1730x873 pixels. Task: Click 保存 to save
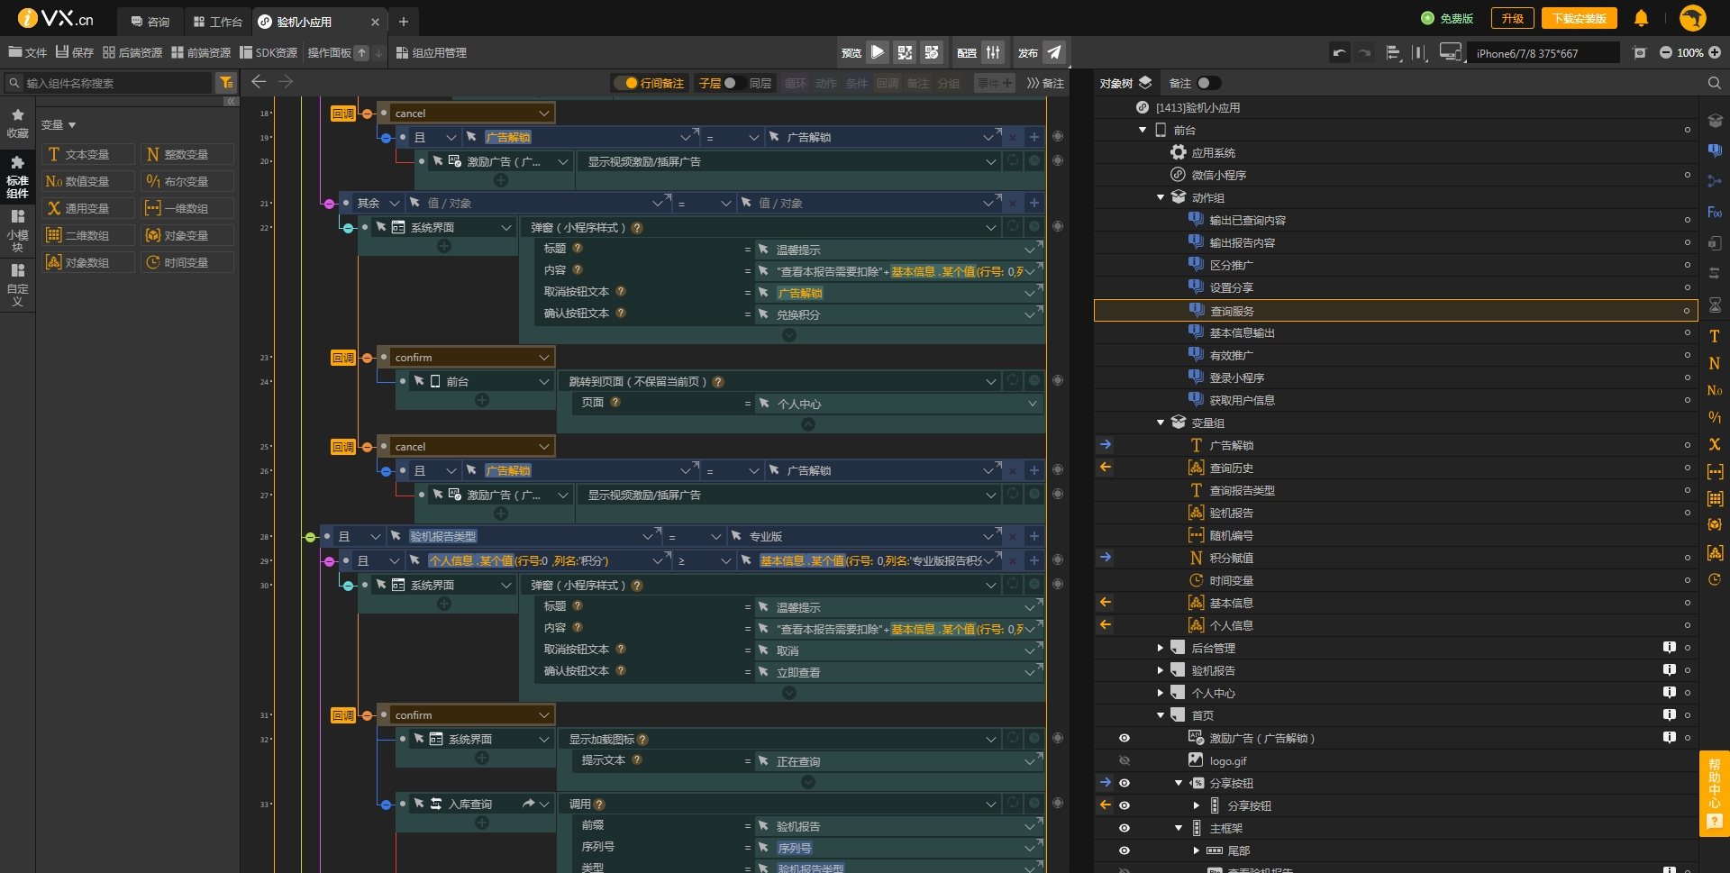click(x=75, y=52)
